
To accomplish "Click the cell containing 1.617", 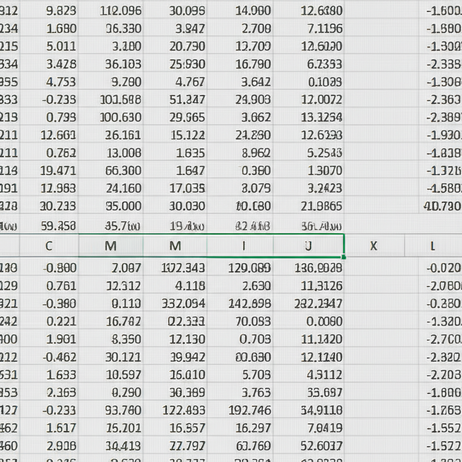I will point(49,428).
